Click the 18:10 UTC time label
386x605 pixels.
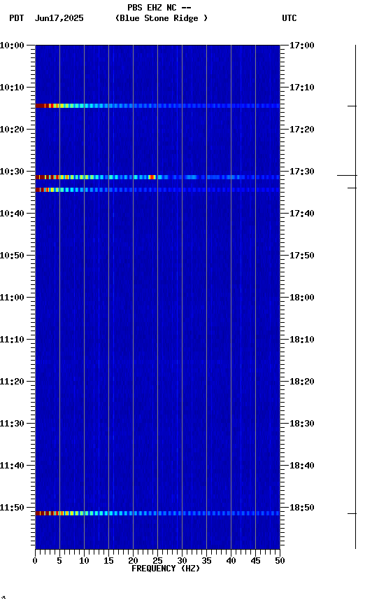pyautogui.click(x=301, y=340)
